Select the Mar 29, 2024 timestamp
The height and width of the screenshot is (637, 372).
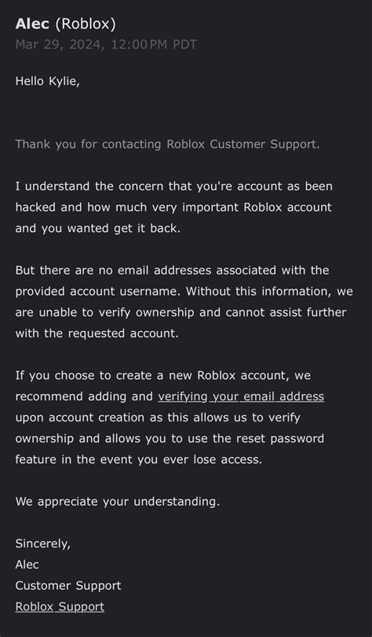click(x=106, y=44)
